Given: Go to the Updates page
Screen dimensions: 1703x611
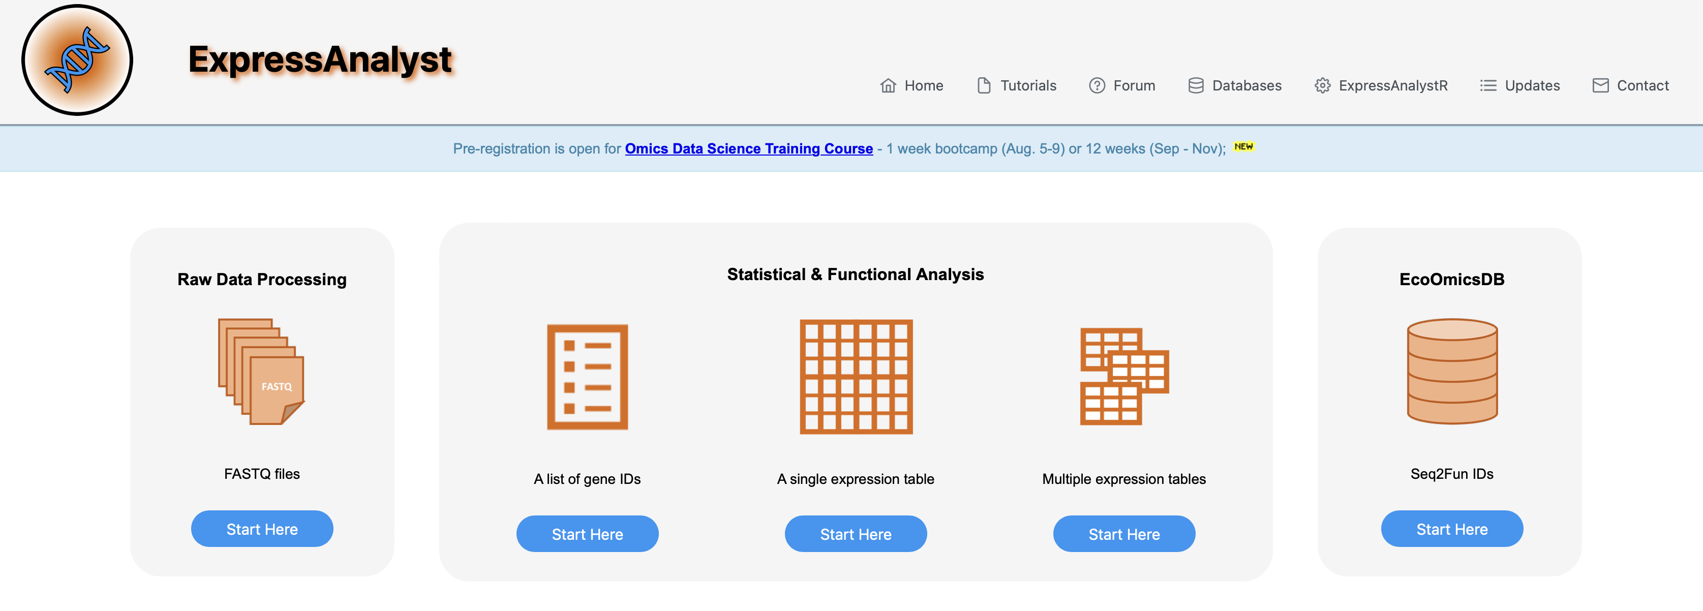Looking at the screenshot, I should pyautogui.click(x=1531, y=86).
